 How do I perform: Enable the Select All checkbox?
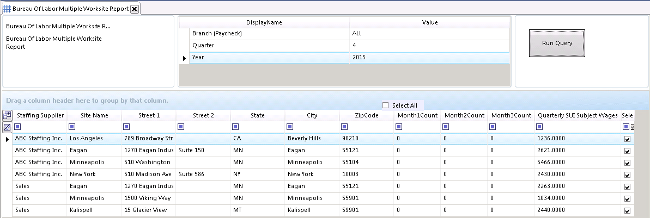[x=386, y=105]
